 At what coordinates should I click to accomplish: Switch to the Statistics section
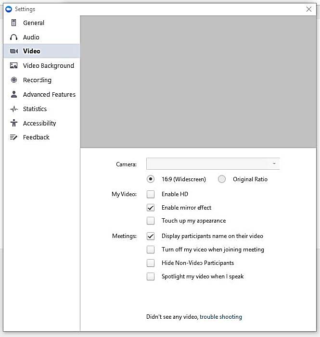click(35, 109)
